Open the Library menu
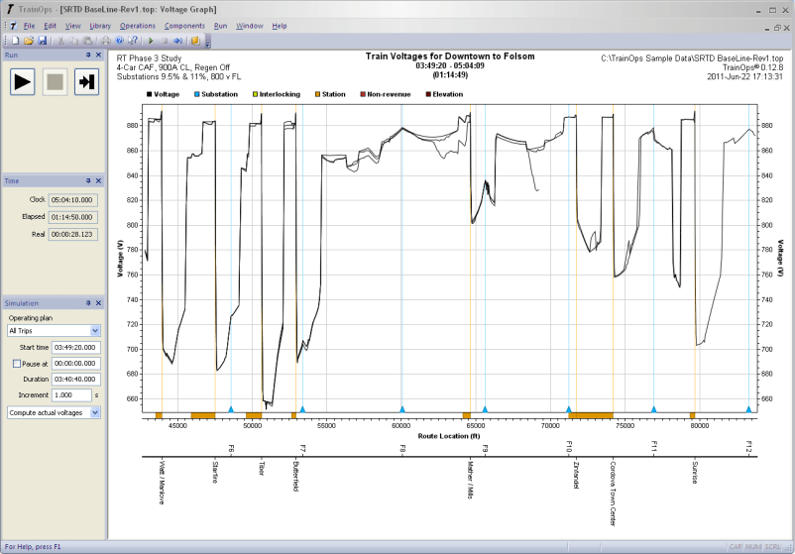Image resolution: width=795 pixels, height=554 pixels. (x=100, y=26)
